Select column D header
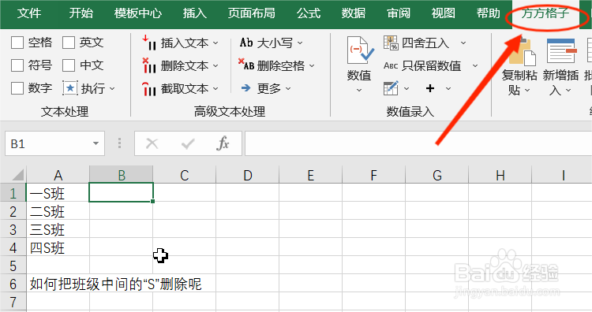This screenshot has height=312, width=592. click(x=248, y=175)
